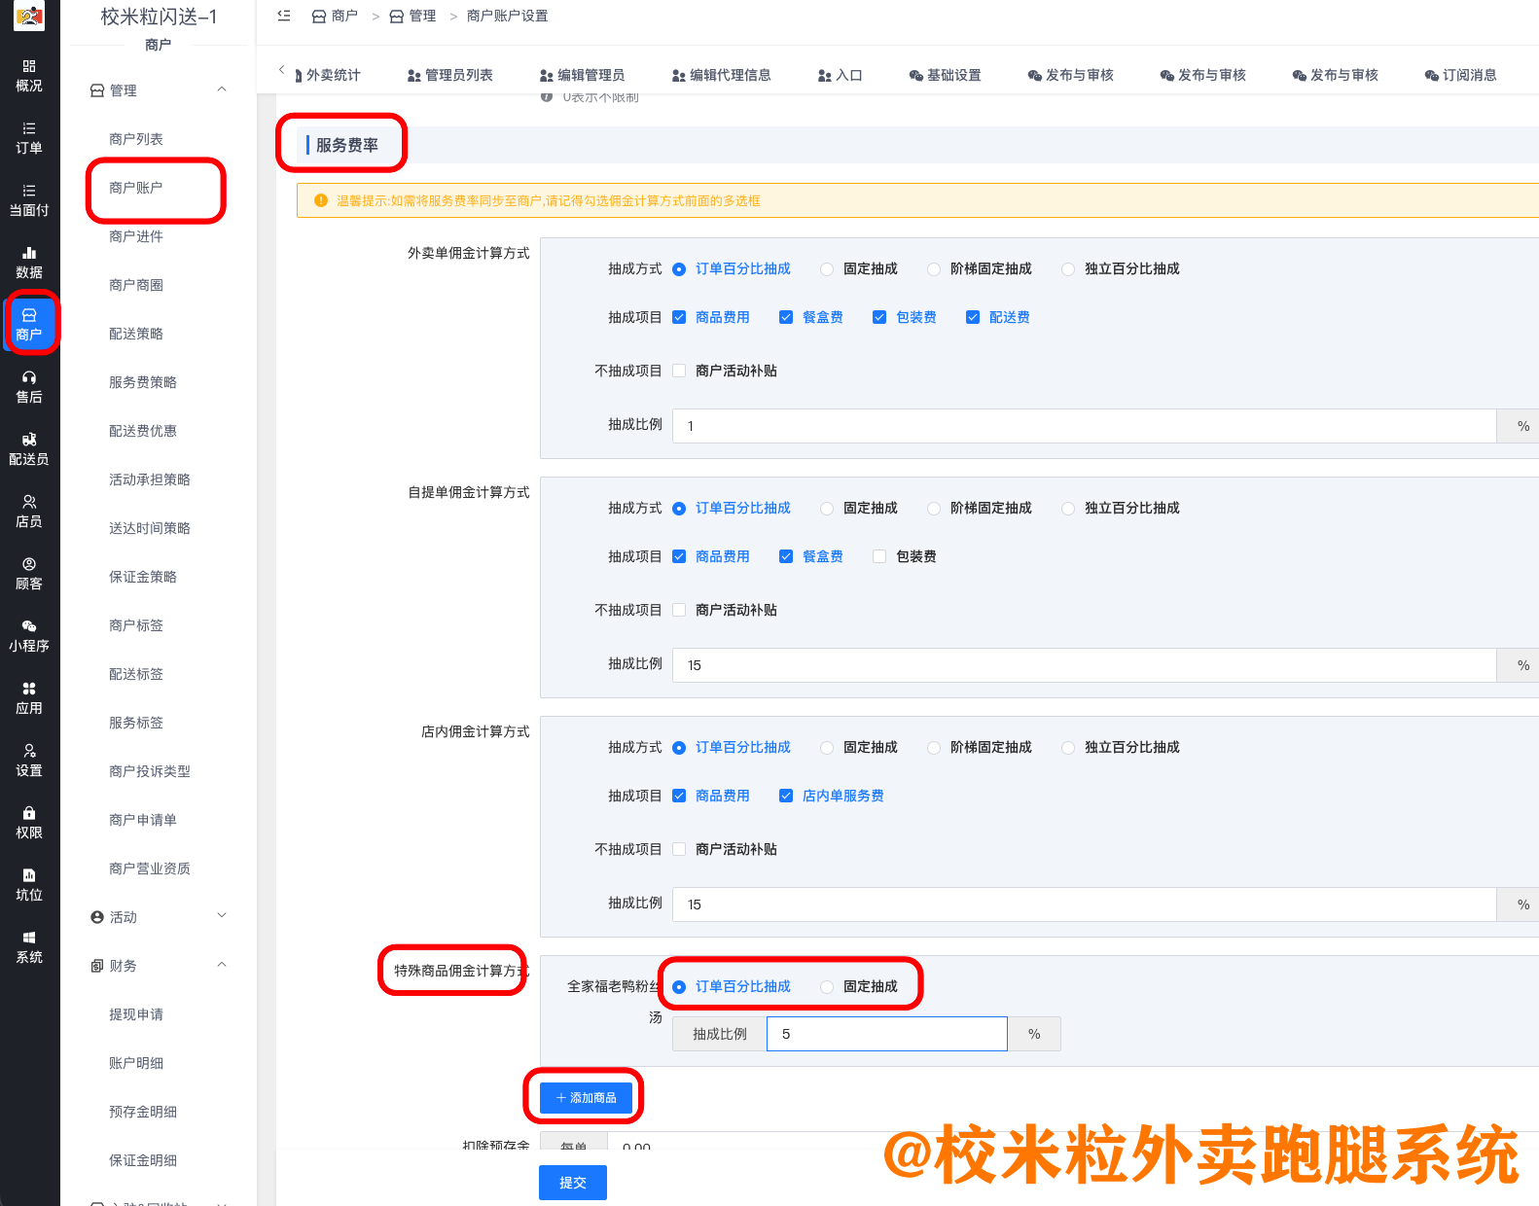Open the 订单 orders sidebar icon
This screenshot has width=1539, height=1206.
[x=29, y=138]
